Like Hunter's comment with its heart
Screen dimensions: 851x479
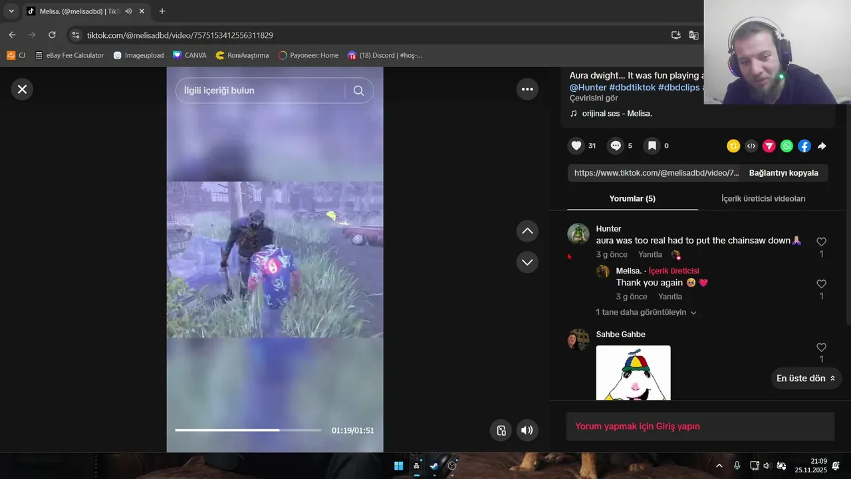(x=821, y=242)
